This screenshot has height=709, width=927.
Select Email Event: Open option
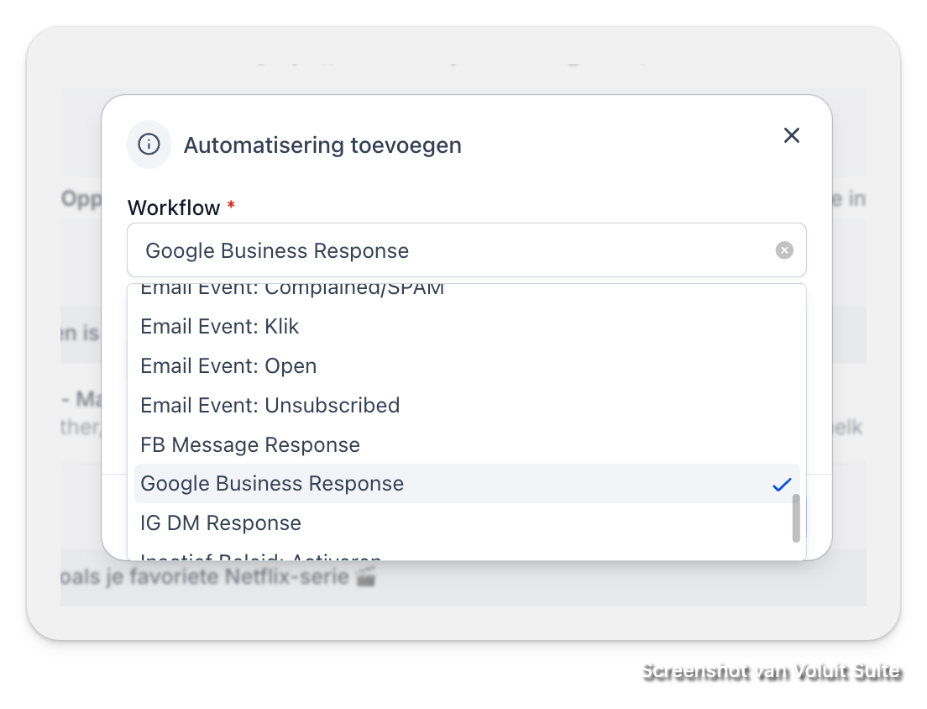point(467,366)
